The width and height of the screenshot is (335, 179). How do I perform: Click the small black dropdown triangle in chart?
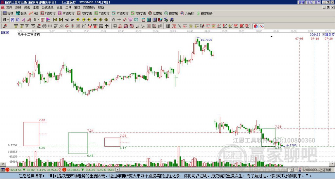tap(272, 37)
